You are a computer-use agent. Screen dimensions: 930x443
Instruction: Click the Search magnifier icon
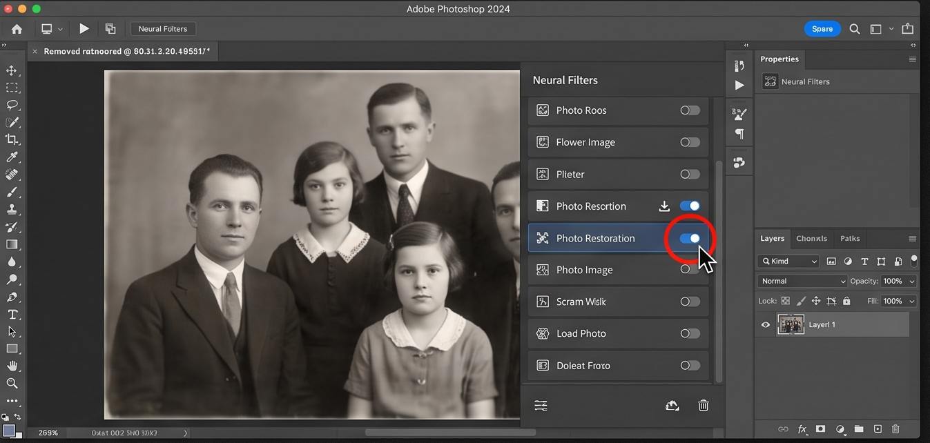(x=855, y=29)
